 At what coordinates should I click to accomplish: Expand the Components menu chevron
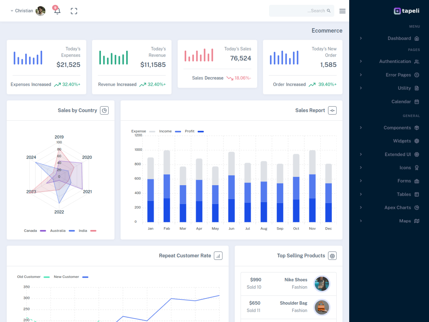pos(361,128)
